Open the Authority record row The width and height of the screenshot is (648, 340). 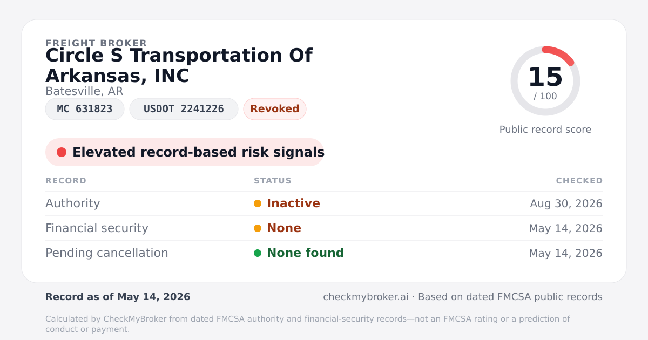(324, 203)
